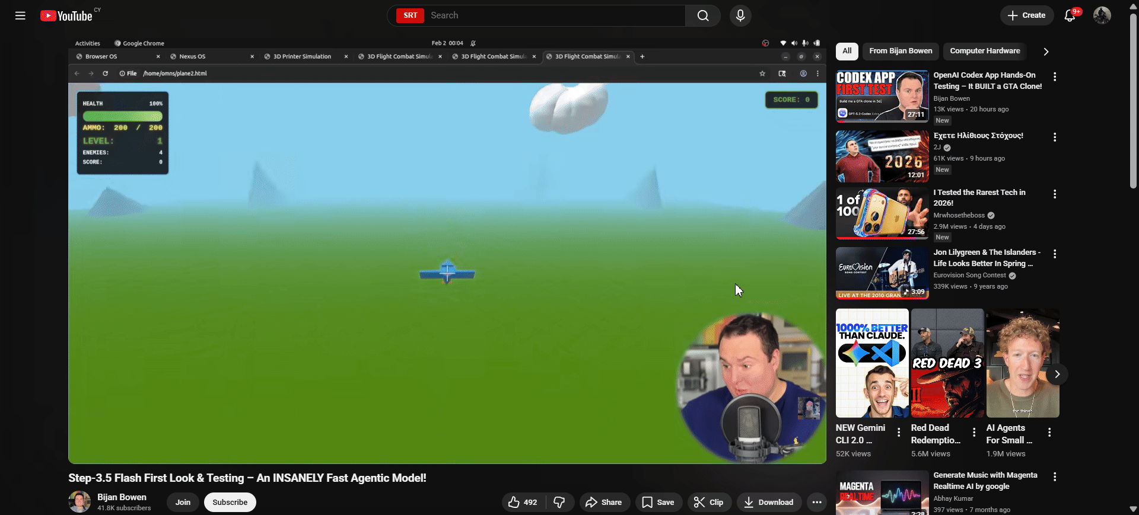Click Chrome three-dot menu in video
This screenshot has height=515, width=1139.
coord(817,73)
